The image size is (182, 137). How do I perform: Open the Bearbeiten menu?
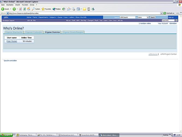[x=10, y=5]
